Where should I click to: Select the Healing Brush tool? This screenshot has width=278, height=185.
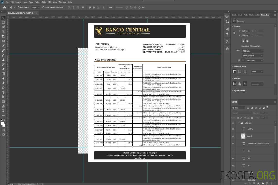tap(3, 50)
